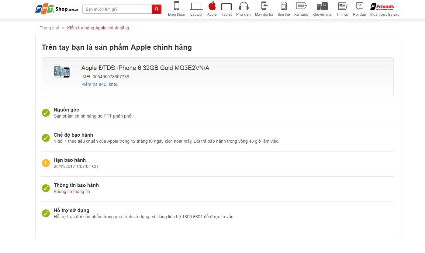
Task: Open the Tablet category icon
Action: click(226, 7)
